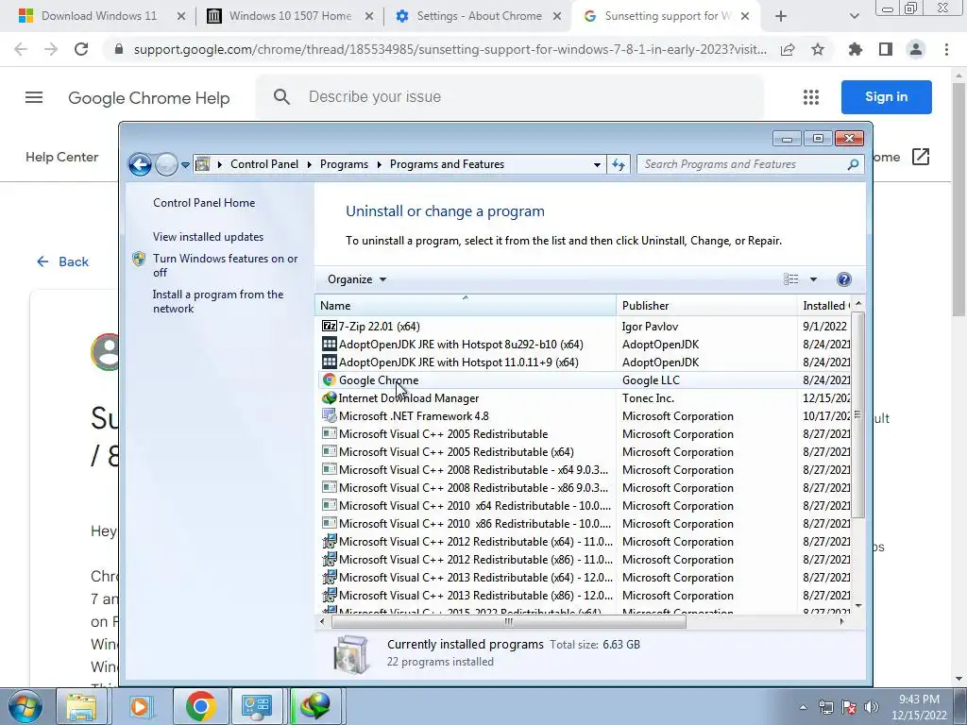Click the open-in-new-window icon in Help page
This screenshot has width=967, height=725.
920,157
